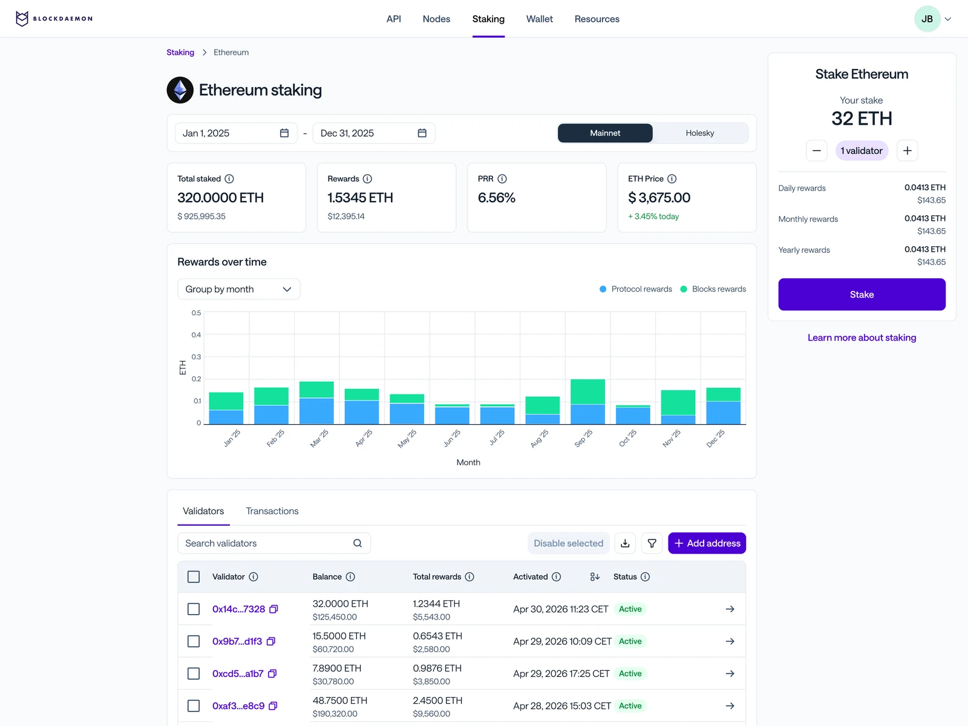Go to Staking breadcrumb link
968x726 pixels.
coord(180,53)
